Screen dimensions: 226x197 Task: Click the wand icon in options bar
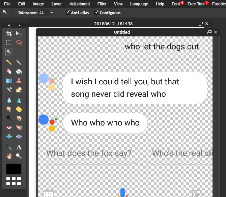pos(5,12)
